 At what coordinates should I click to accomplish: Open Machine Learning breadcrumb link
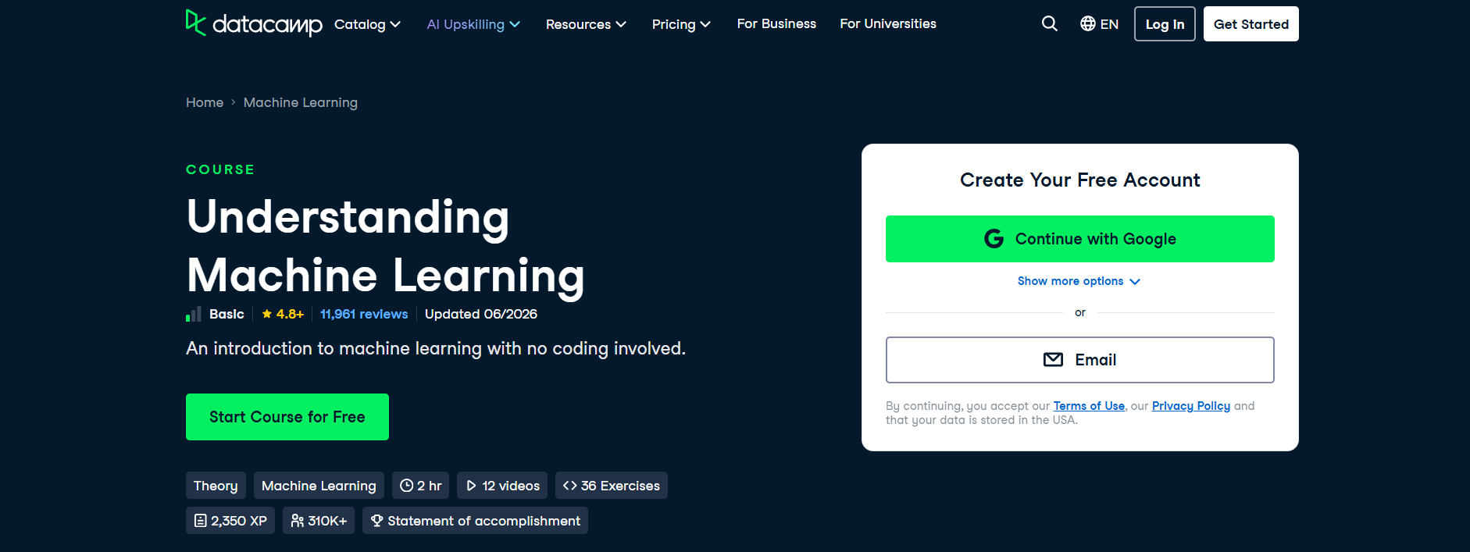click(301, 102)
